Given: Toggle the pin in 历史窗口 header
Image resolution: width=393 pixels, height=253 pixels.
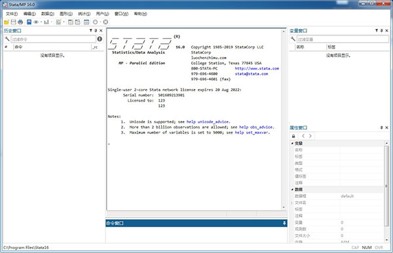Looking at the screenshot, I should coord(96,31).
